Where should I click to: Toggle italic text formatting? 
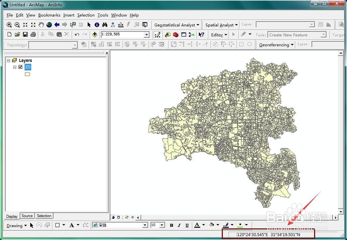[x=179, y=225]
